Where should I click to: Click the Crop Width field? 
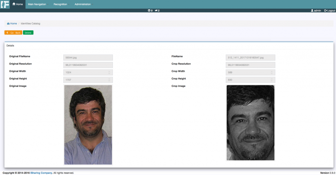250,72
